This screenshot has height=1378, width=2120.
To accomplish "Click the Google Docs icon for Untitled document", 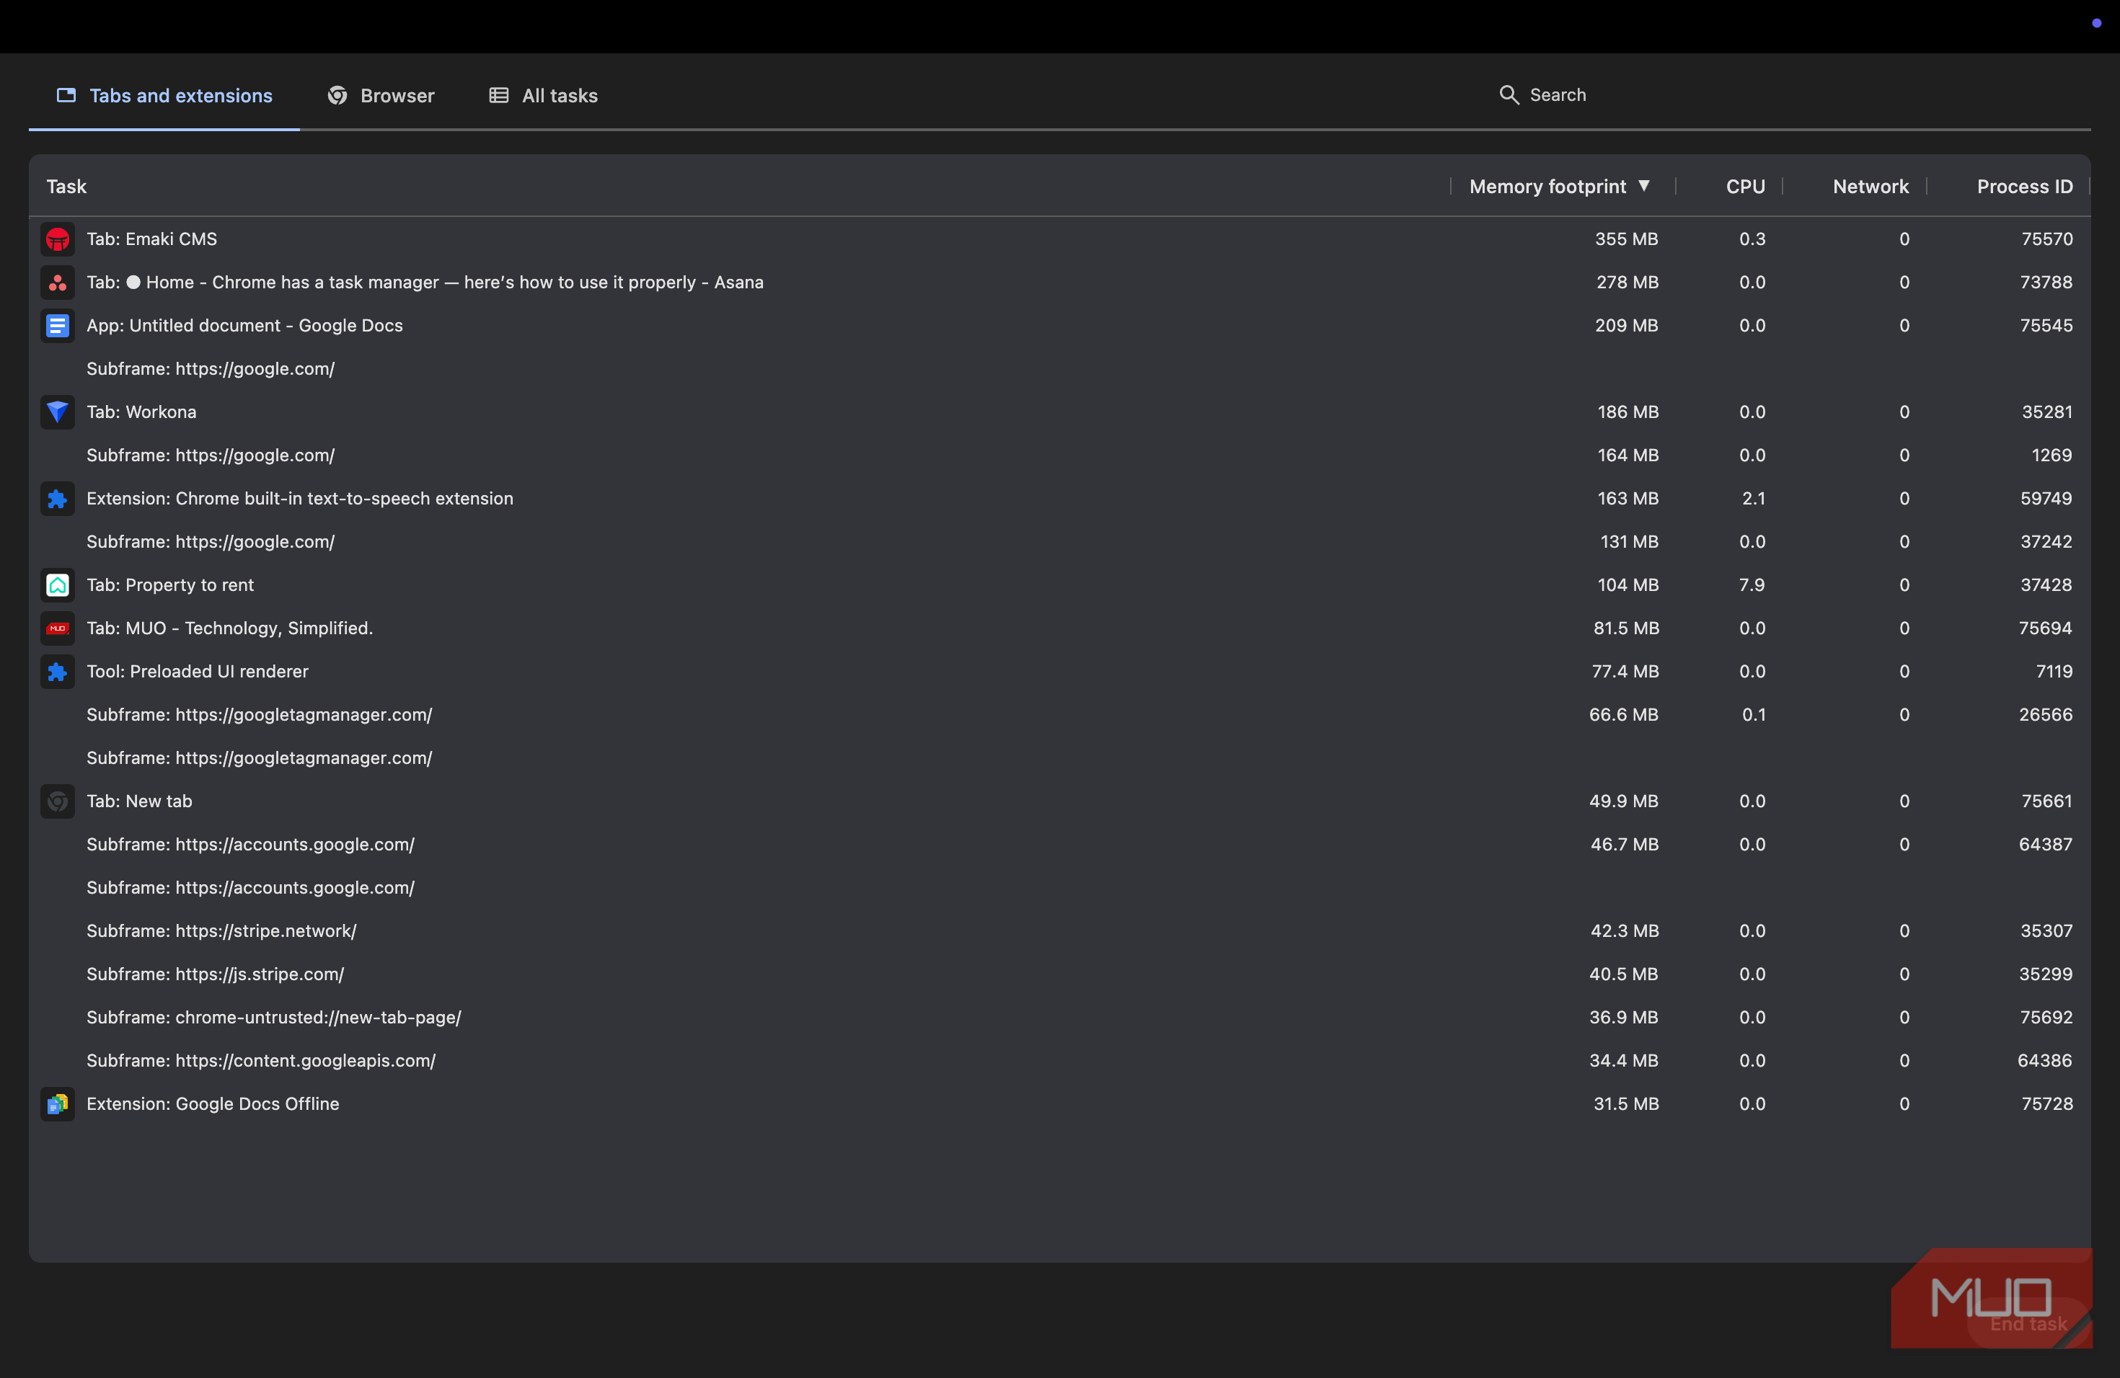I will tap(58, 326).
